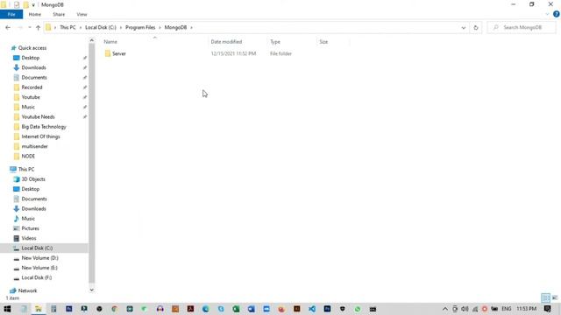Click This PC in breadcrumb path

tap(67, 27)
